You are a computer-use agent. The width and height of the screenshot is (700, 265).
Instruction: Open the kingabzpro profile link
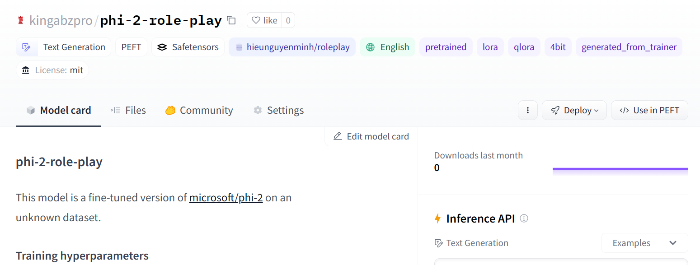click(61, 20)
